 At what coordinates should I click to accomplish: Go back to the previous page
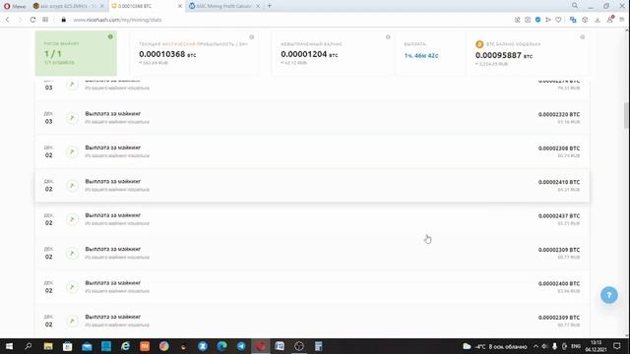(x=7, y=20)
